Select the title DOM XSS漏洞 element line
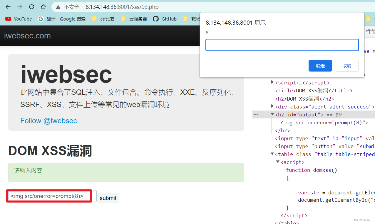 (x=314, y=91)
